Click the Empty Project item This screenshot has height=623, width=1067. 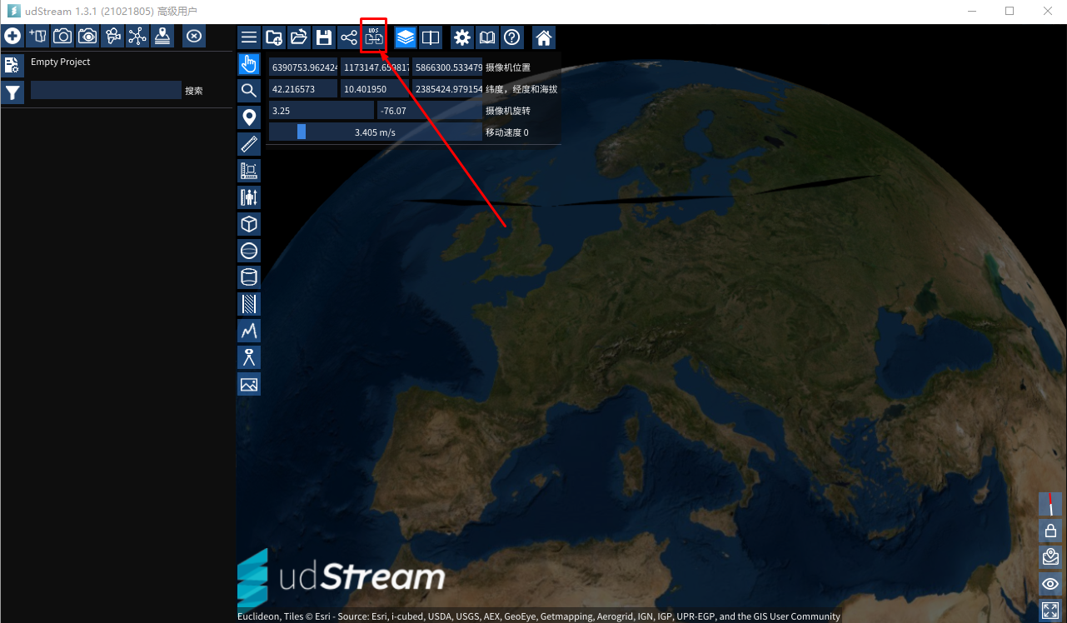point(61,62)
